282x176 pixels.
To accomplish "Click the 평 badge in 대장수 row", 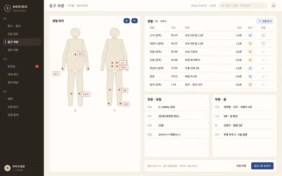I will pyautogui.click(x=250, y=44).
